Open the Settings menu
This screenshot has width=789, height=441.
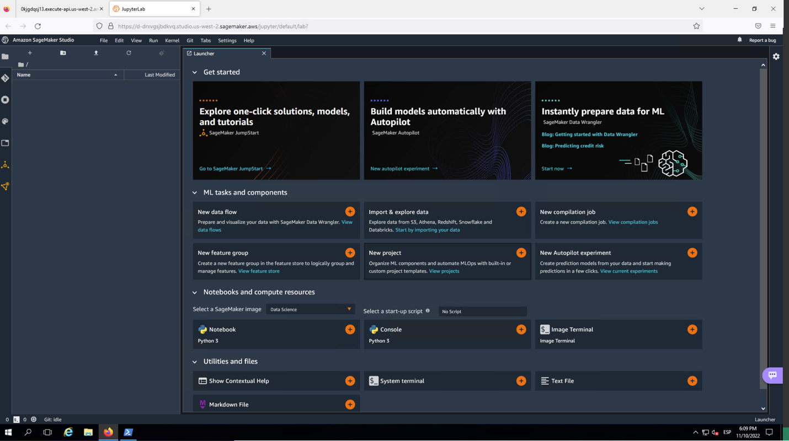point(227,40)
